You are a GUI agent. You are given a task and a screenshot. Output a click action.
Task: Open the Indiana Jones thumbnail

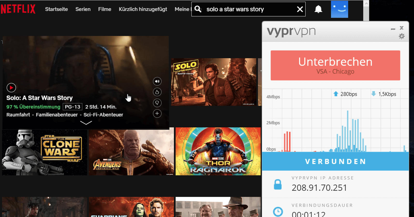click(218, 207)
